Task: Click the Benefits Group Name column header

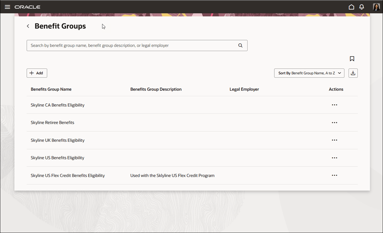Action: [x=51, y=89]
